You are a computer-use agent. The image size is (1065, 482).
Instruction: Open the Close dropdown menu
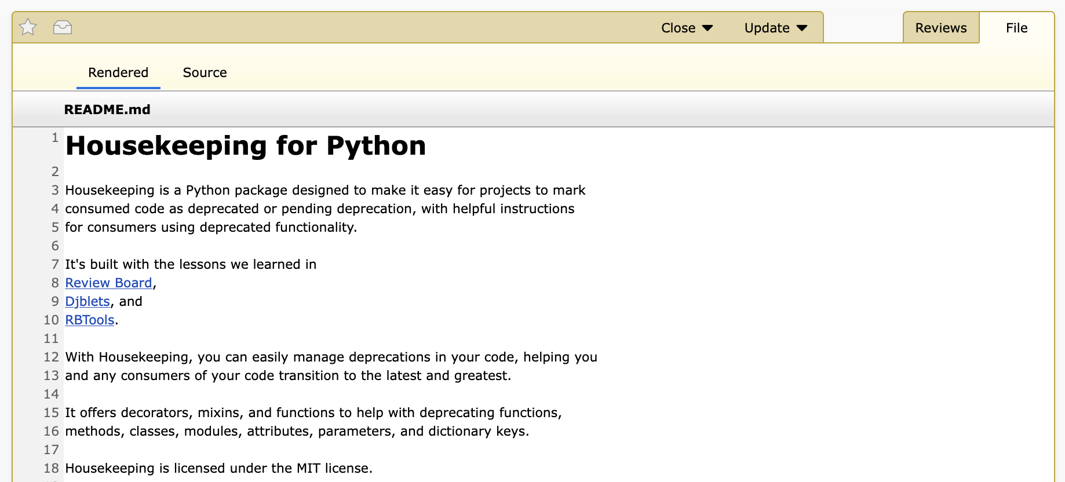click(x=687, y=28)
